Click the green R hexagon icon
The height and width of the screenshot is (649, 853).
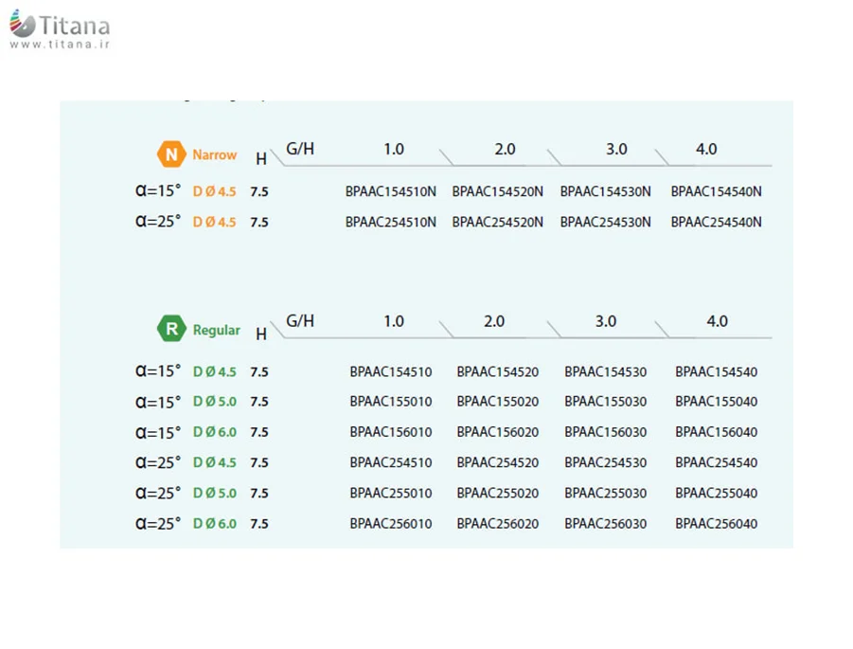tap(170, 330)
